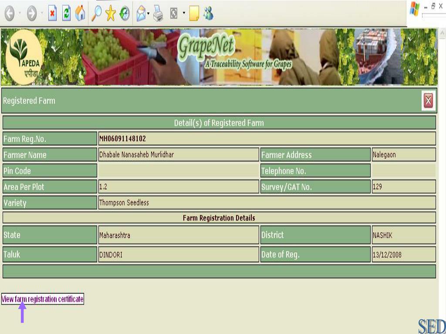Viewport: 446px width, 334px height.
Task: Click the District label
Action: 273,235
